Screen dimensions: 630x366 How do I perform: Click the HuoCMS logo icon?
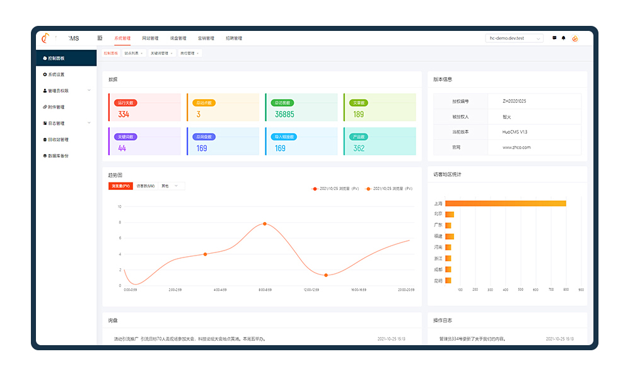(45, 38)
